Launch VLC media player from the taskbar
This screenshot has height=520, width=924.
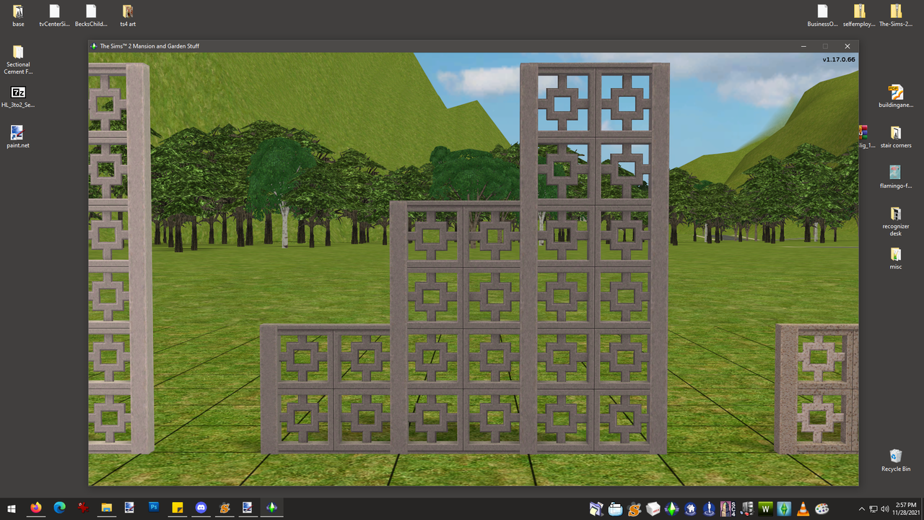pyautogui.click(x=803, y=508)
